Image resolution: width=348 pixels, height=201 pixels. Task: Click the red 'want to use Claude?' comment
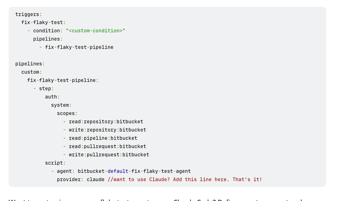(185, 179)
